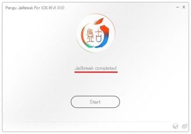Image resolution: width=191 pixels, height=134 pixels.
Task: Select the word 'Jailbreak' in status message
Action: point(84,68)
